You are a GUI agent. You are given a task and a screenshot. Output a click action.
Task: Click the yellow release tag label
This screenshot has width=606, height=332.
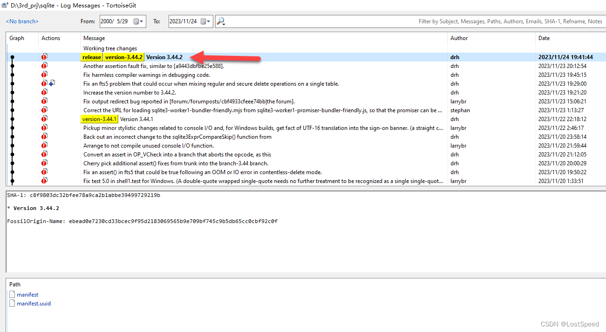pos(91,56)
